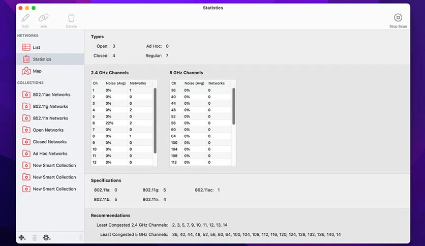The image size is (425, 246).
Task: Select the second New Smart Collection label
Action: pos(54,177)
